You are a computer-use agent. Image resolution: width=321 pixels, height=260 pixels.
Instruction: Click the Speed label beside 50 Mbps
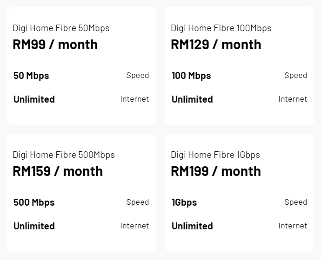pos(137,75)
